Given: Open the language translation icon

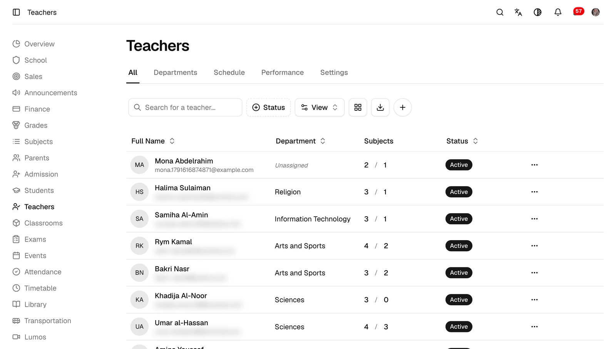Looking at the screenshot, I should click(x=518, y=12).
